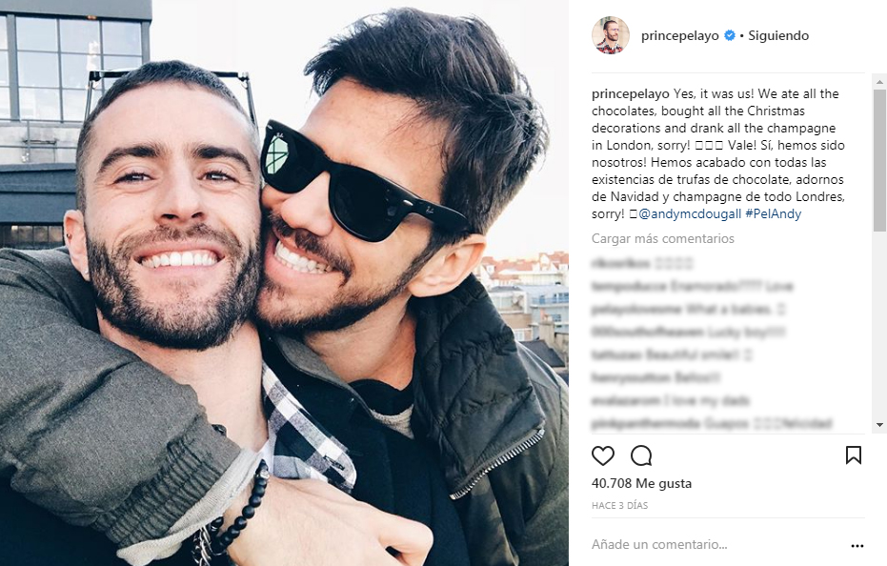Click the comments scrollbar thumb
887x566 pixels.
pos(879,160)
